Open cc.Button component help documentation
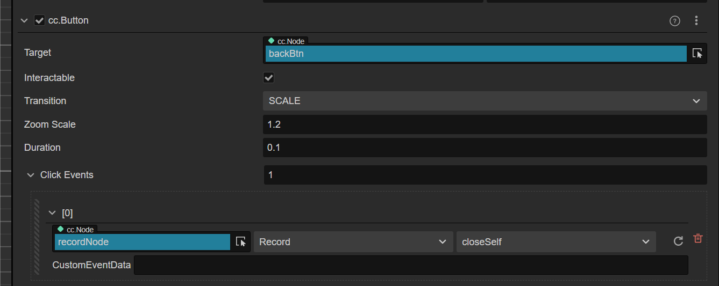Screen dimensions: 719x286 pos(674,21)
